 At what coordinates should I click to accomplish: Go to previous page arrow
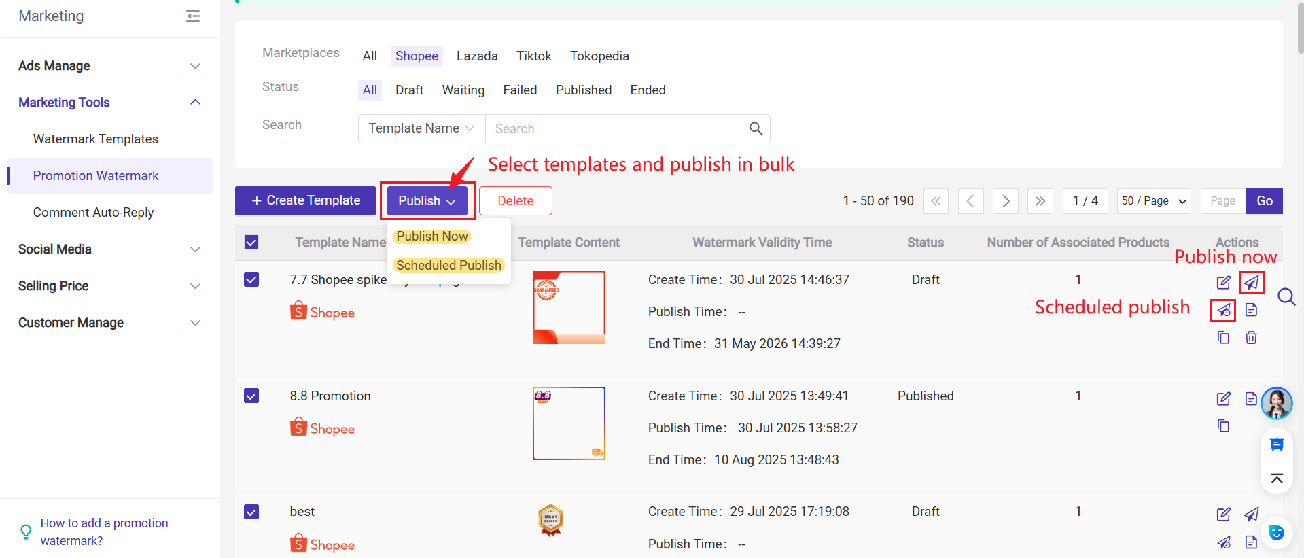pyautogui.click(x=970, y=201)
